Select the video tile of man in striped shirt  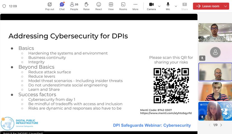point(215,92)
